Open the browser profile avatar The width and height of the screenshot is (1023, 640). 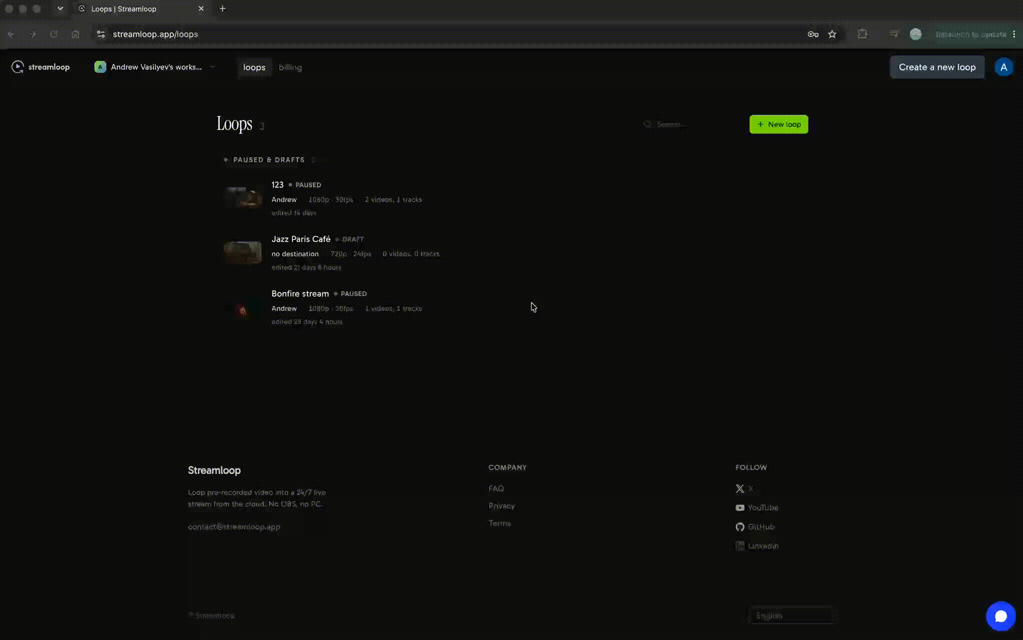tap(915, 34)
